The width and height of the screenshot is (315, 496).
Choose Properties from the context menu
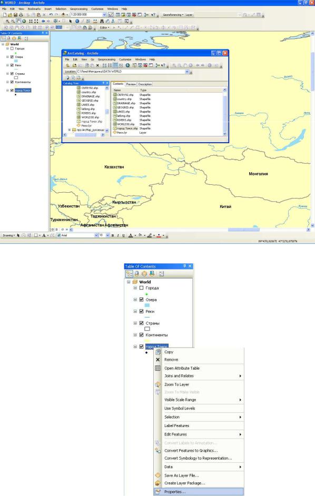click(199, 492)
